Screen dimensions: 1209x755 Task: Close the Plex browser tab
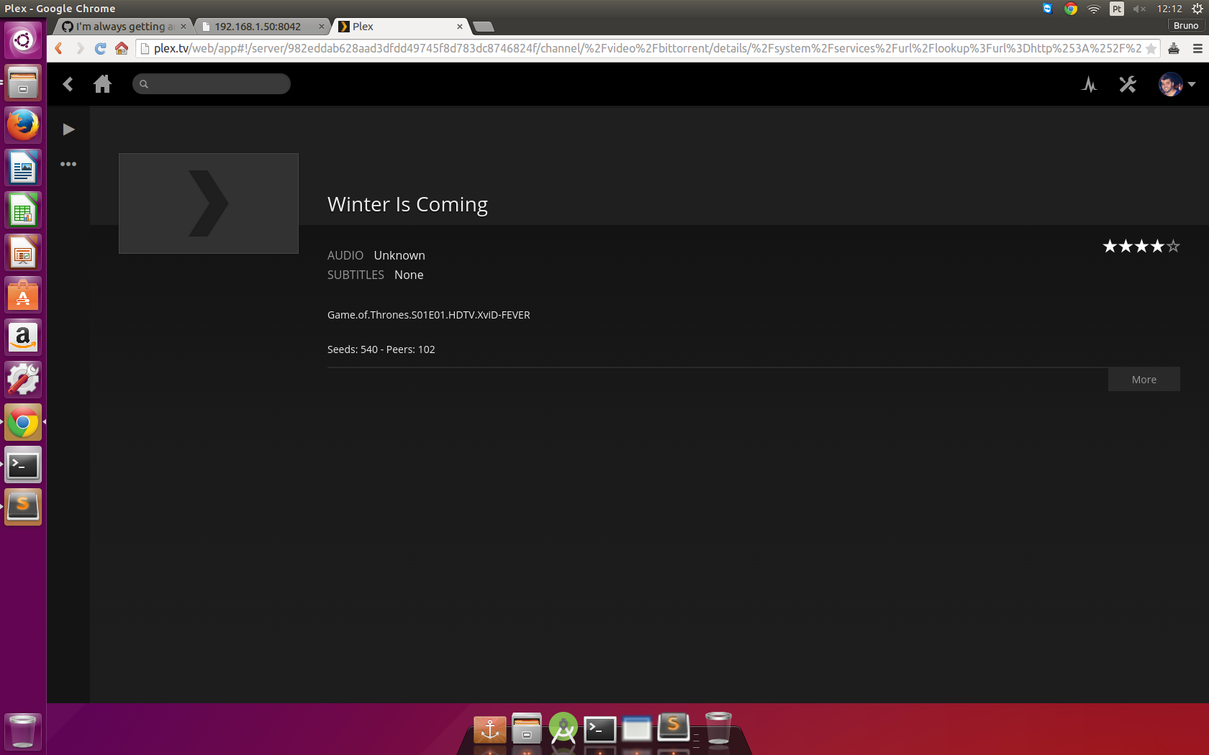pos(460,27)
